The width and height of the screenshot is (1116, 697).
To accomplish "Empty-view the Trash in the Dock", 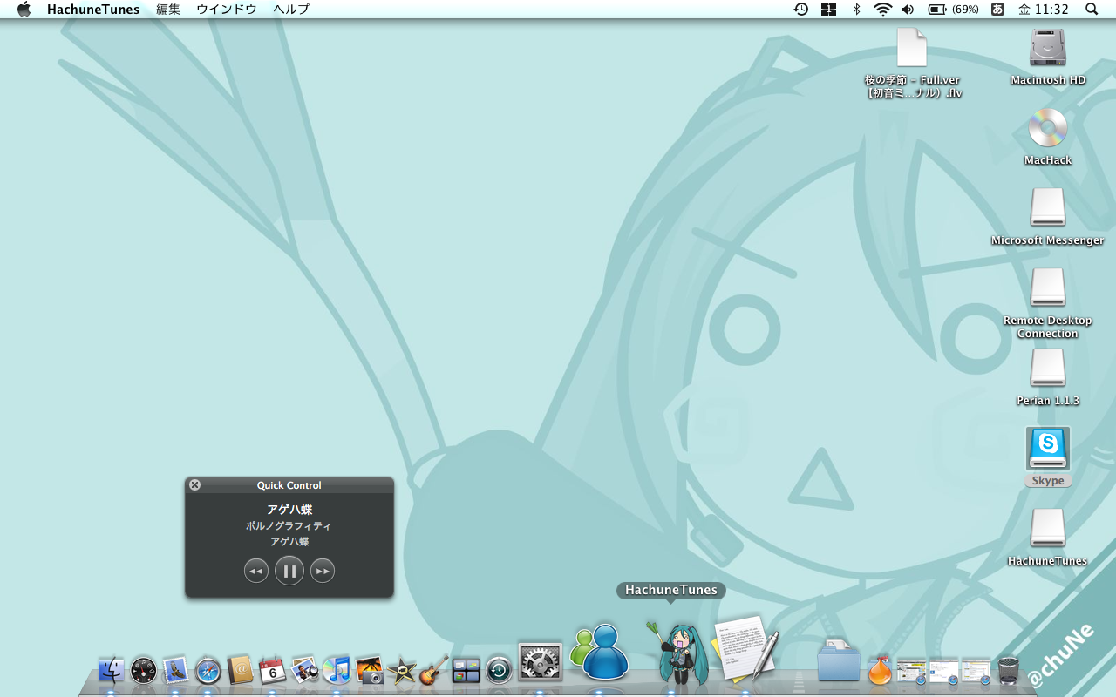I will pos(1008,670).
